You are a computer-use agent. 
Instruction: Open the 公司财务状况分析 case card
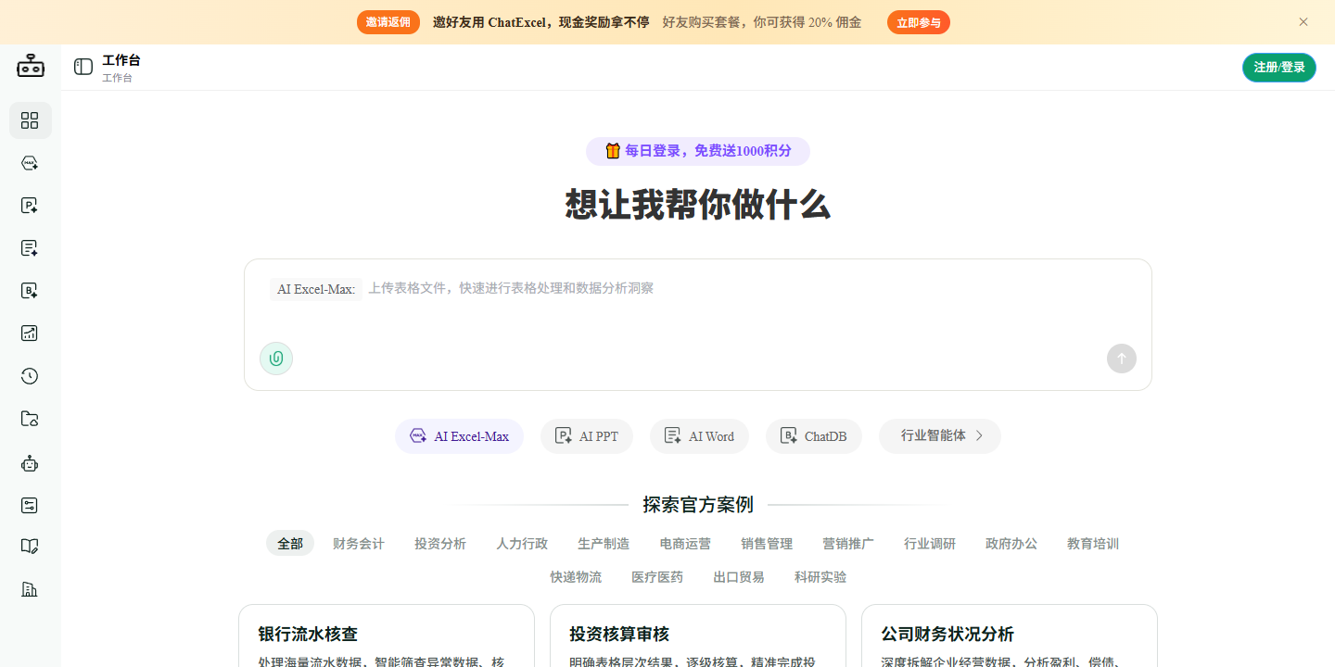tap(1010, 636)
